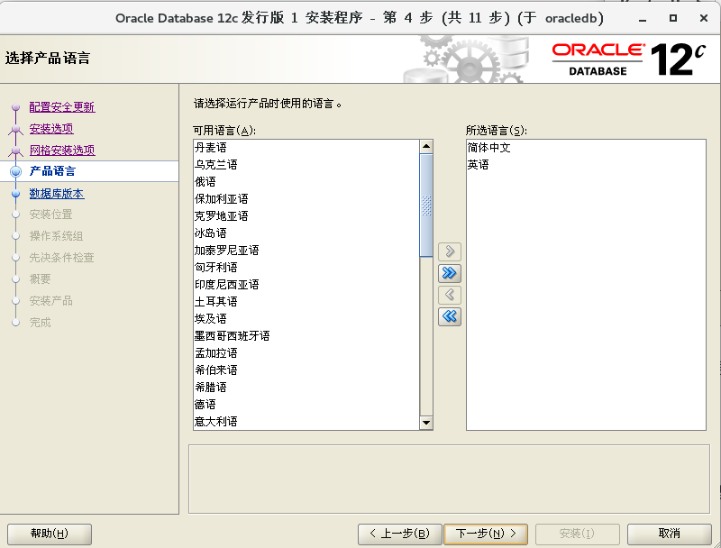Select 俄语 in available languages

point(306,181)
